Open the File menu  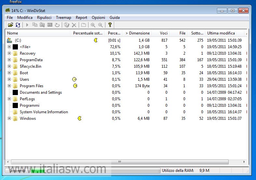coord(10,18)
